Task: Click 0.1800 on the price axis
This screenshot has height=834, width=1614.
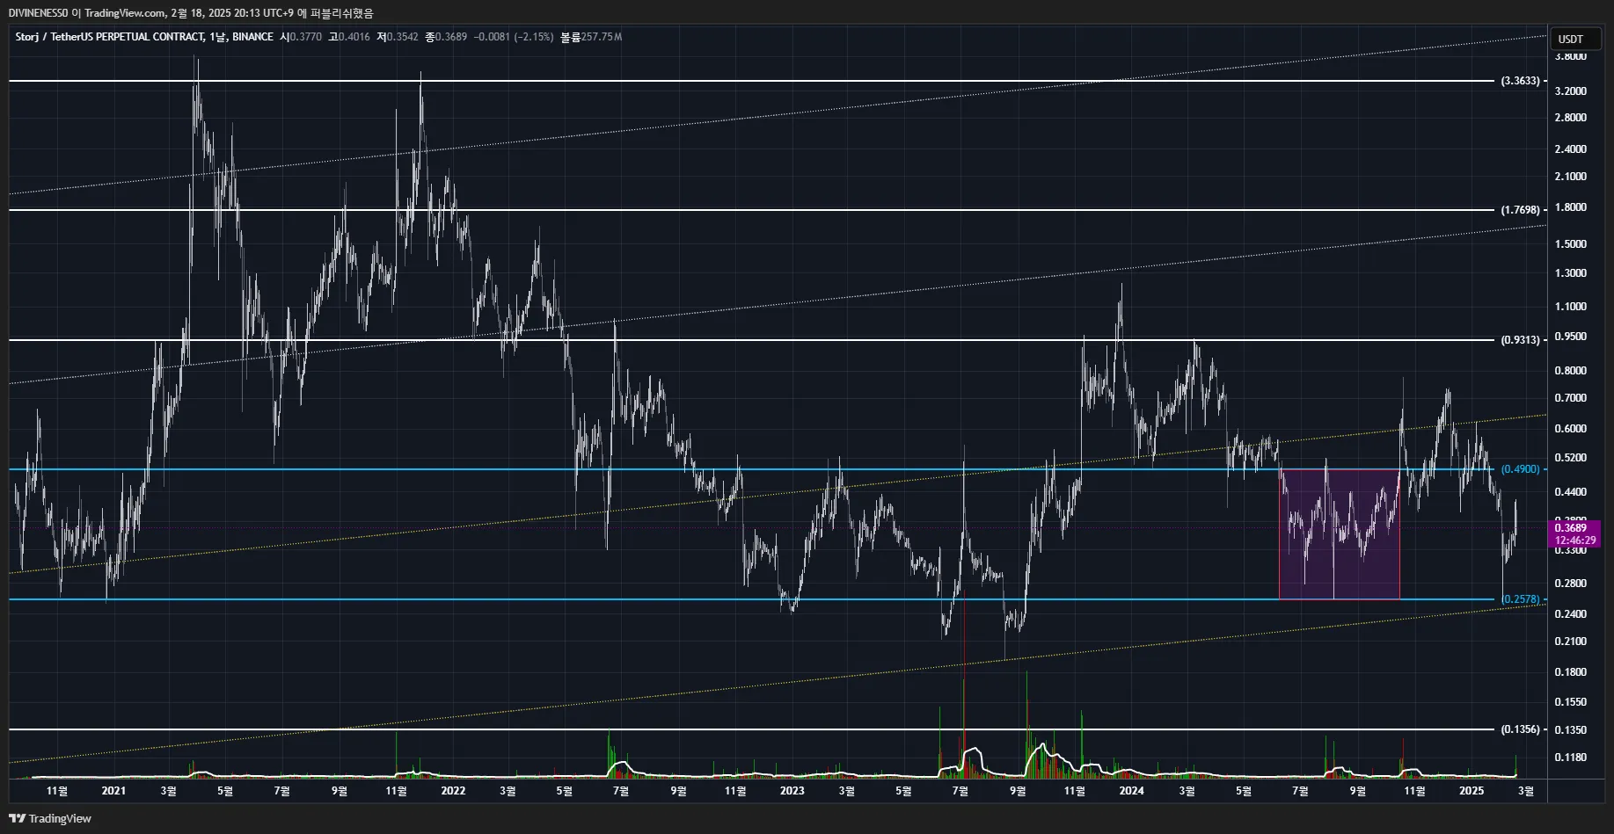Action: click(x=1570, y=672)
